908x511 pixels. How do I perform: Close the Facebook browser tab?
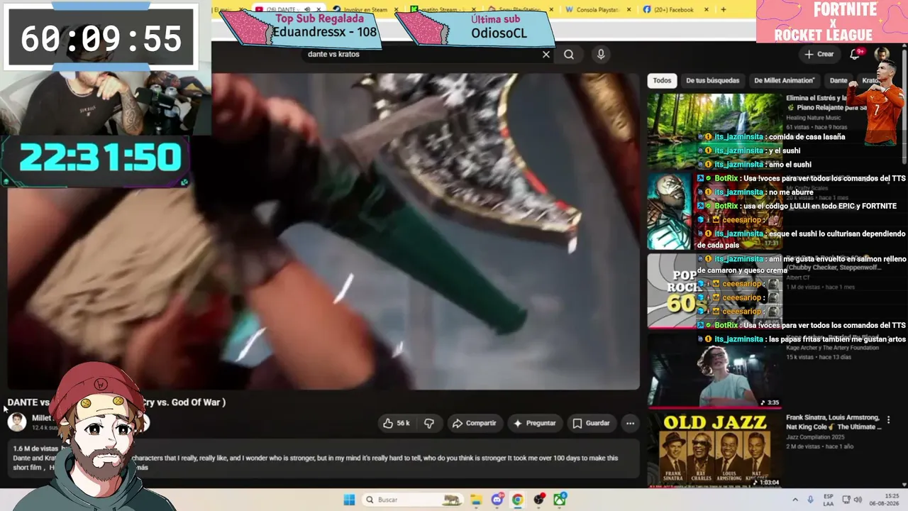707,10
